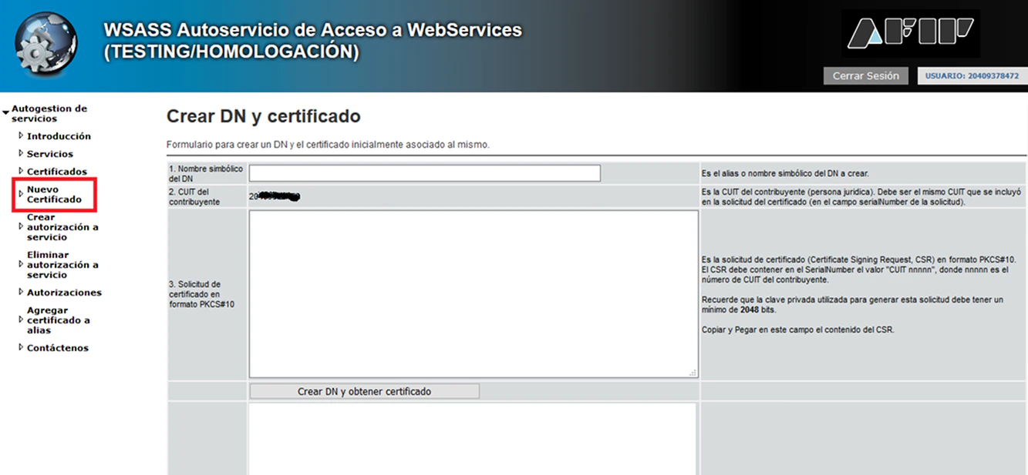The image size is (1028, 475).
Task: Expand the triangle next to Autorizaciones
Action: (x=21, y=293)
